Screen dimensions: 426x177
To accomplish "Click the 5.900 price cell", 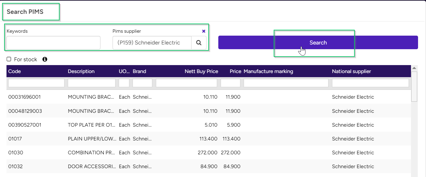I will click(x=234, y=125).
